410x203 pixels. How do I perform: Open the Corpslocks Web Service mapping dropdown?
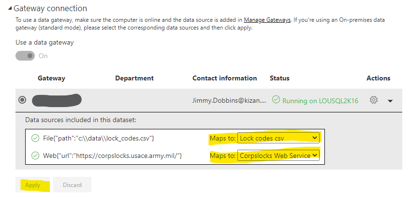[278, 156]
